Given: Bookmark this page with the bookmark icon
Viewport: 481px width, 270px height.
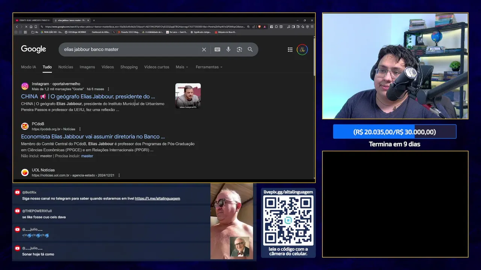Looking at the screenshot, I should pos(36,27).
